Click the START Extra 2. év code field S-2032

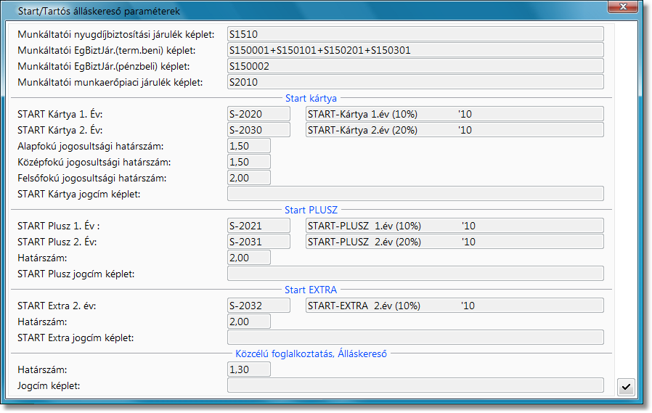(258, 306)
